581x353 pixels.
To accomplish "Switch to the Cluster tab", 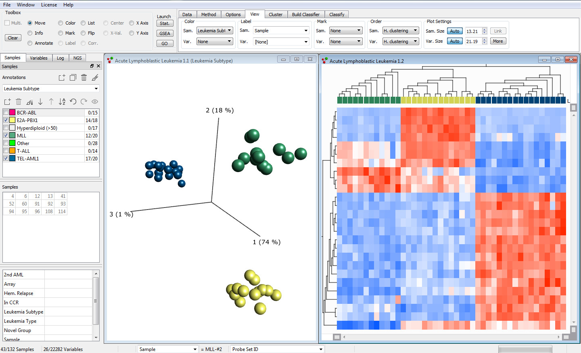I will click(x=276, y=14).
